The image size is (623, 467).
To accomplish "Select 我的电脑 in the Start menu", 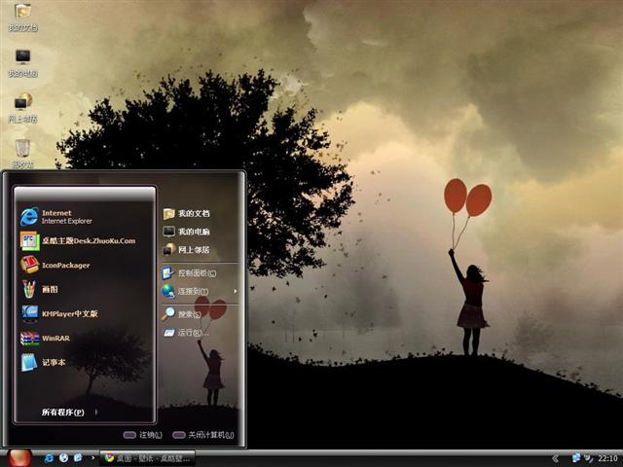I will click(193, 232).
